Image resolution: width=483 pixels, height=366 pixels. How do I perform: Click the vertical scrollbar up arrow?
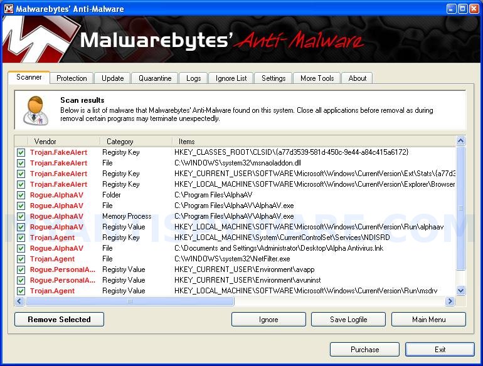pos(461,141)
